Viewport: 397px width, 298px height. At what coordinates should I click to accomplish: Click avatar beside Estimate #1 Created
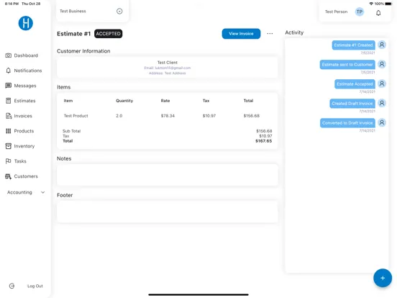(382, 45)
